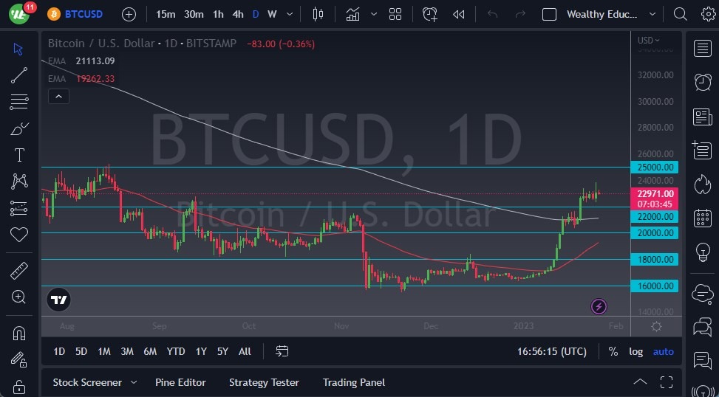This screenshot has height=397, width=719.
Task: Switch to the 1h timeframe
Action: [x=218, y=14]
